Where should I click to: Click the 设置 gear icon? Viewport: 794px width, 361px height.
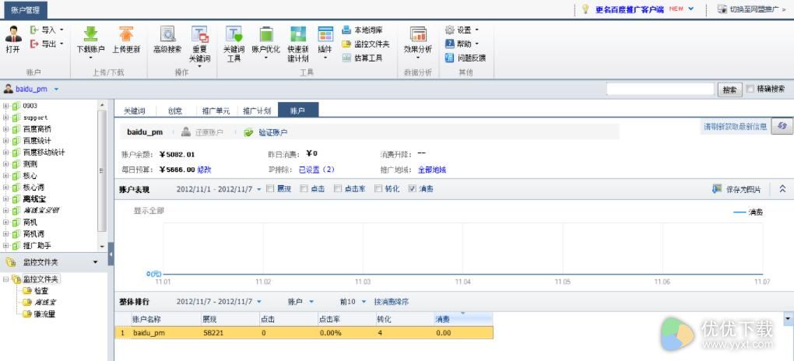click(449, 30)
